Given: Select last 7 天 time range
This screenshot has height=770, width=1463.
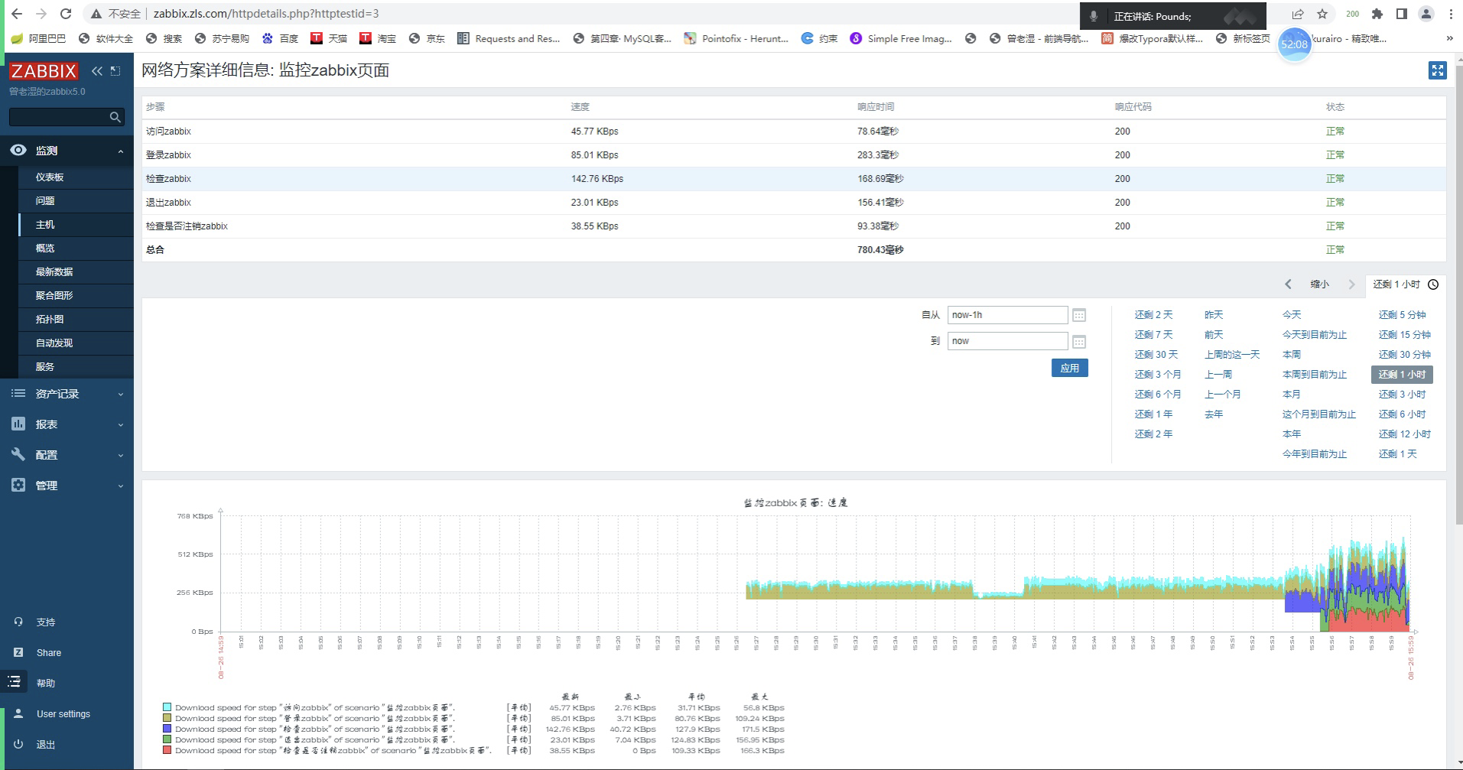Looking at the screenshot, I should [x=1153, y=335].
